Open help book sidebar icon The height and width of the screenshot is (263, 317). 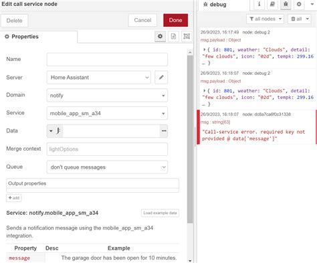pos(272,5)
